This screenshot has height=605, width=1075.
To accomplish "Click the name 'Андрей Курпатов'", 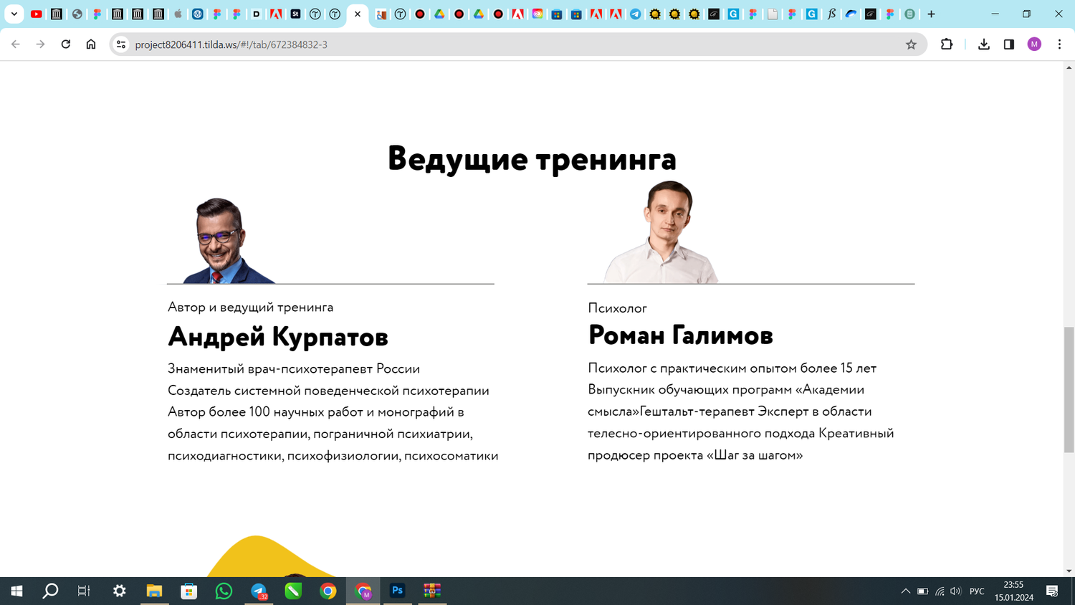I will (x=278, y=336).
